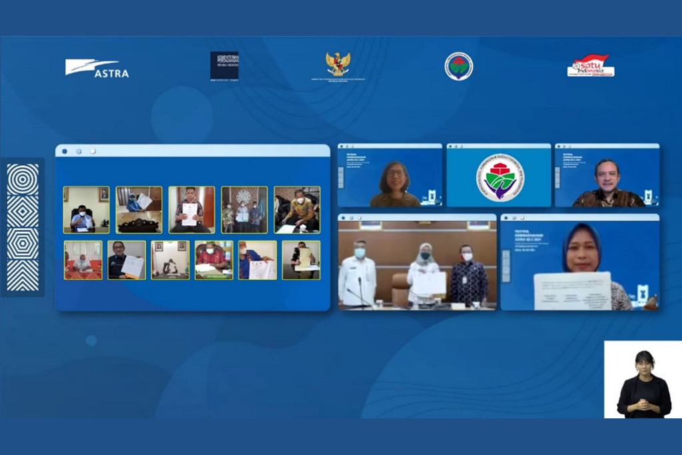Viewport: 682px width, 455px height.
Task: Select thumbnail of man in dark jacket holding paper
Action: pyautogui.click(x=127, y=260)
